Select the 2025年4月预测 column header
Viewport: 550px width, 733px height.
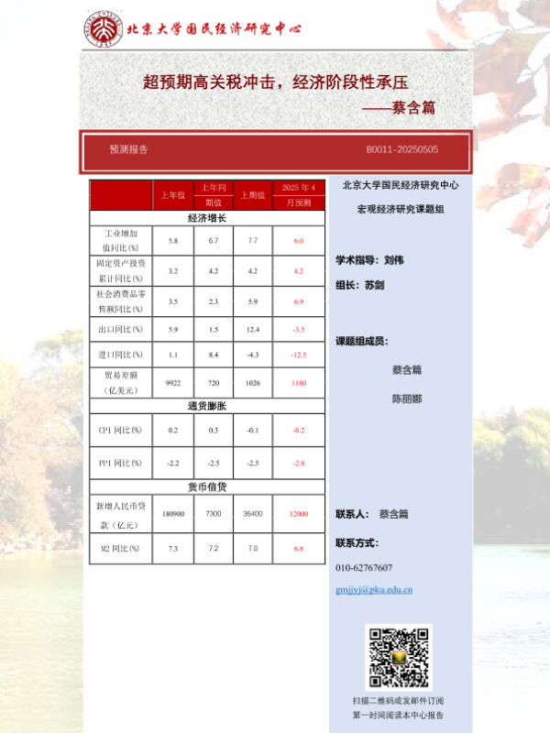[298, 195]
